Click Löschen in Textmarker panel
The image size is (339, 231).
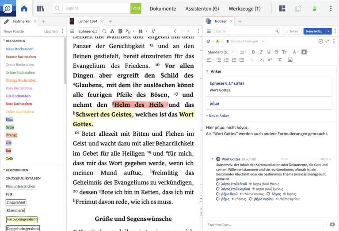pos(51,31)
